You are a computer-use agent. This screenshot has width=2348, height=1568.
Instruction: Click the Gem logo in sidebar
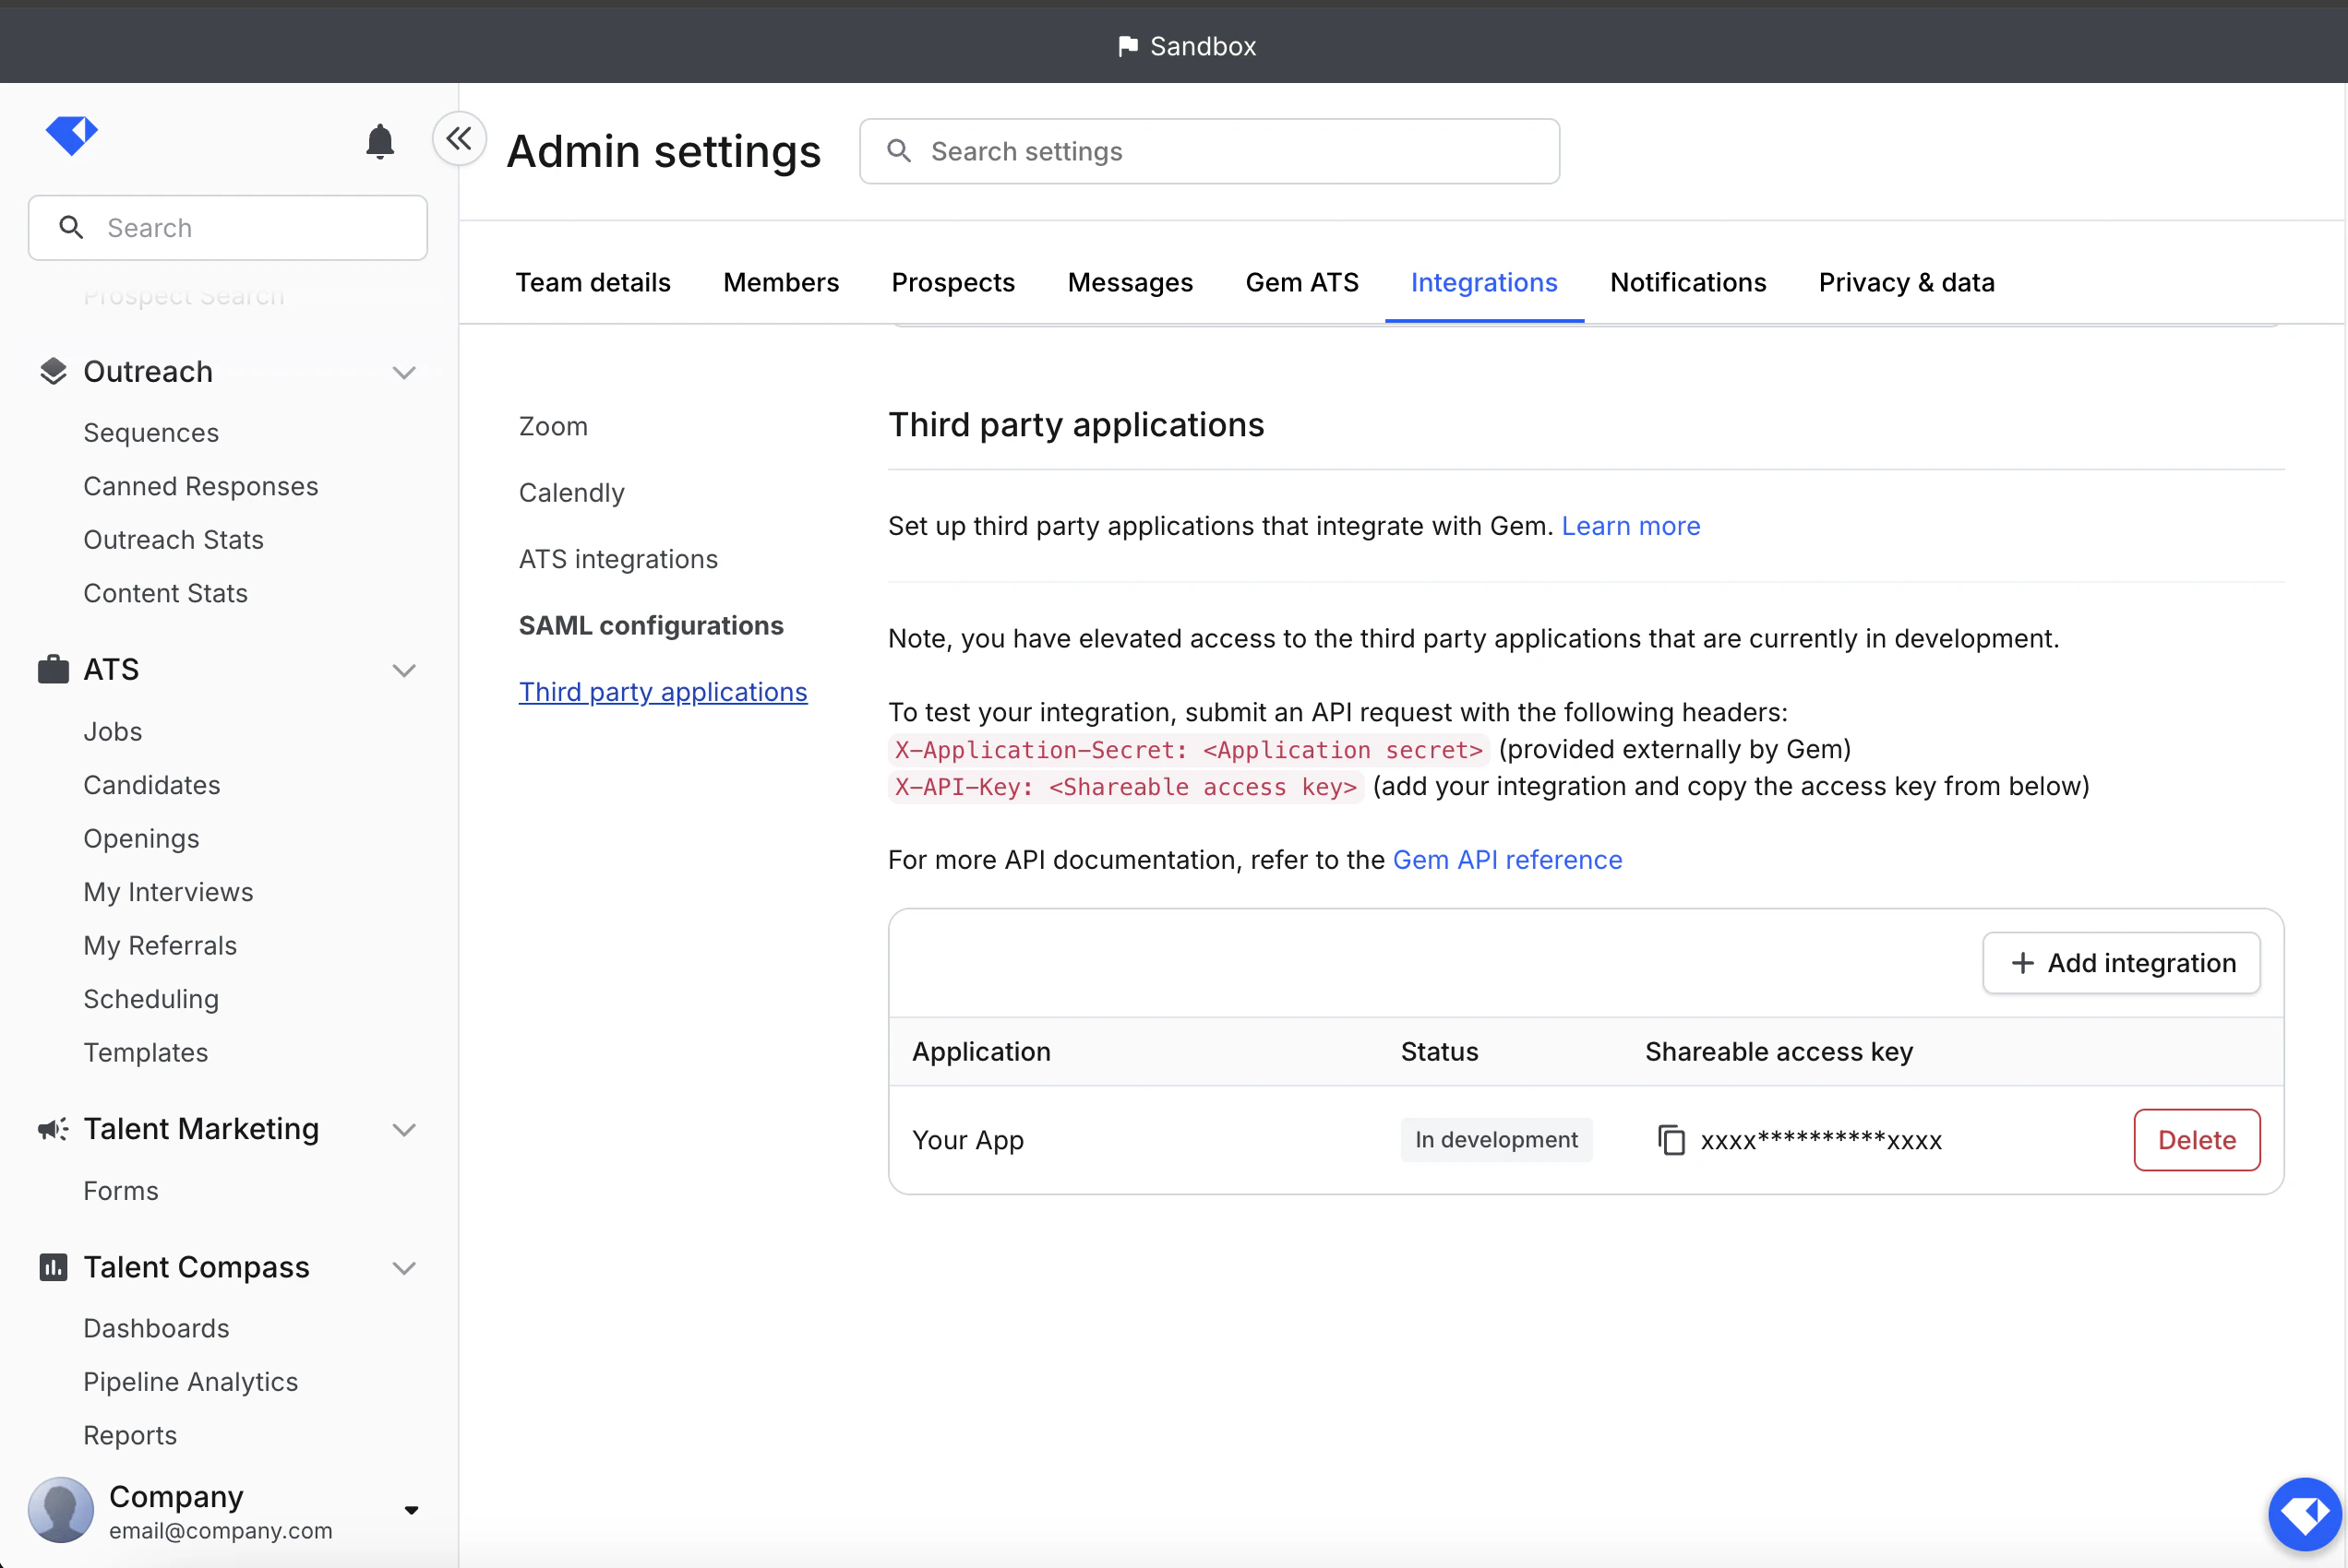(x=71, y=135)
